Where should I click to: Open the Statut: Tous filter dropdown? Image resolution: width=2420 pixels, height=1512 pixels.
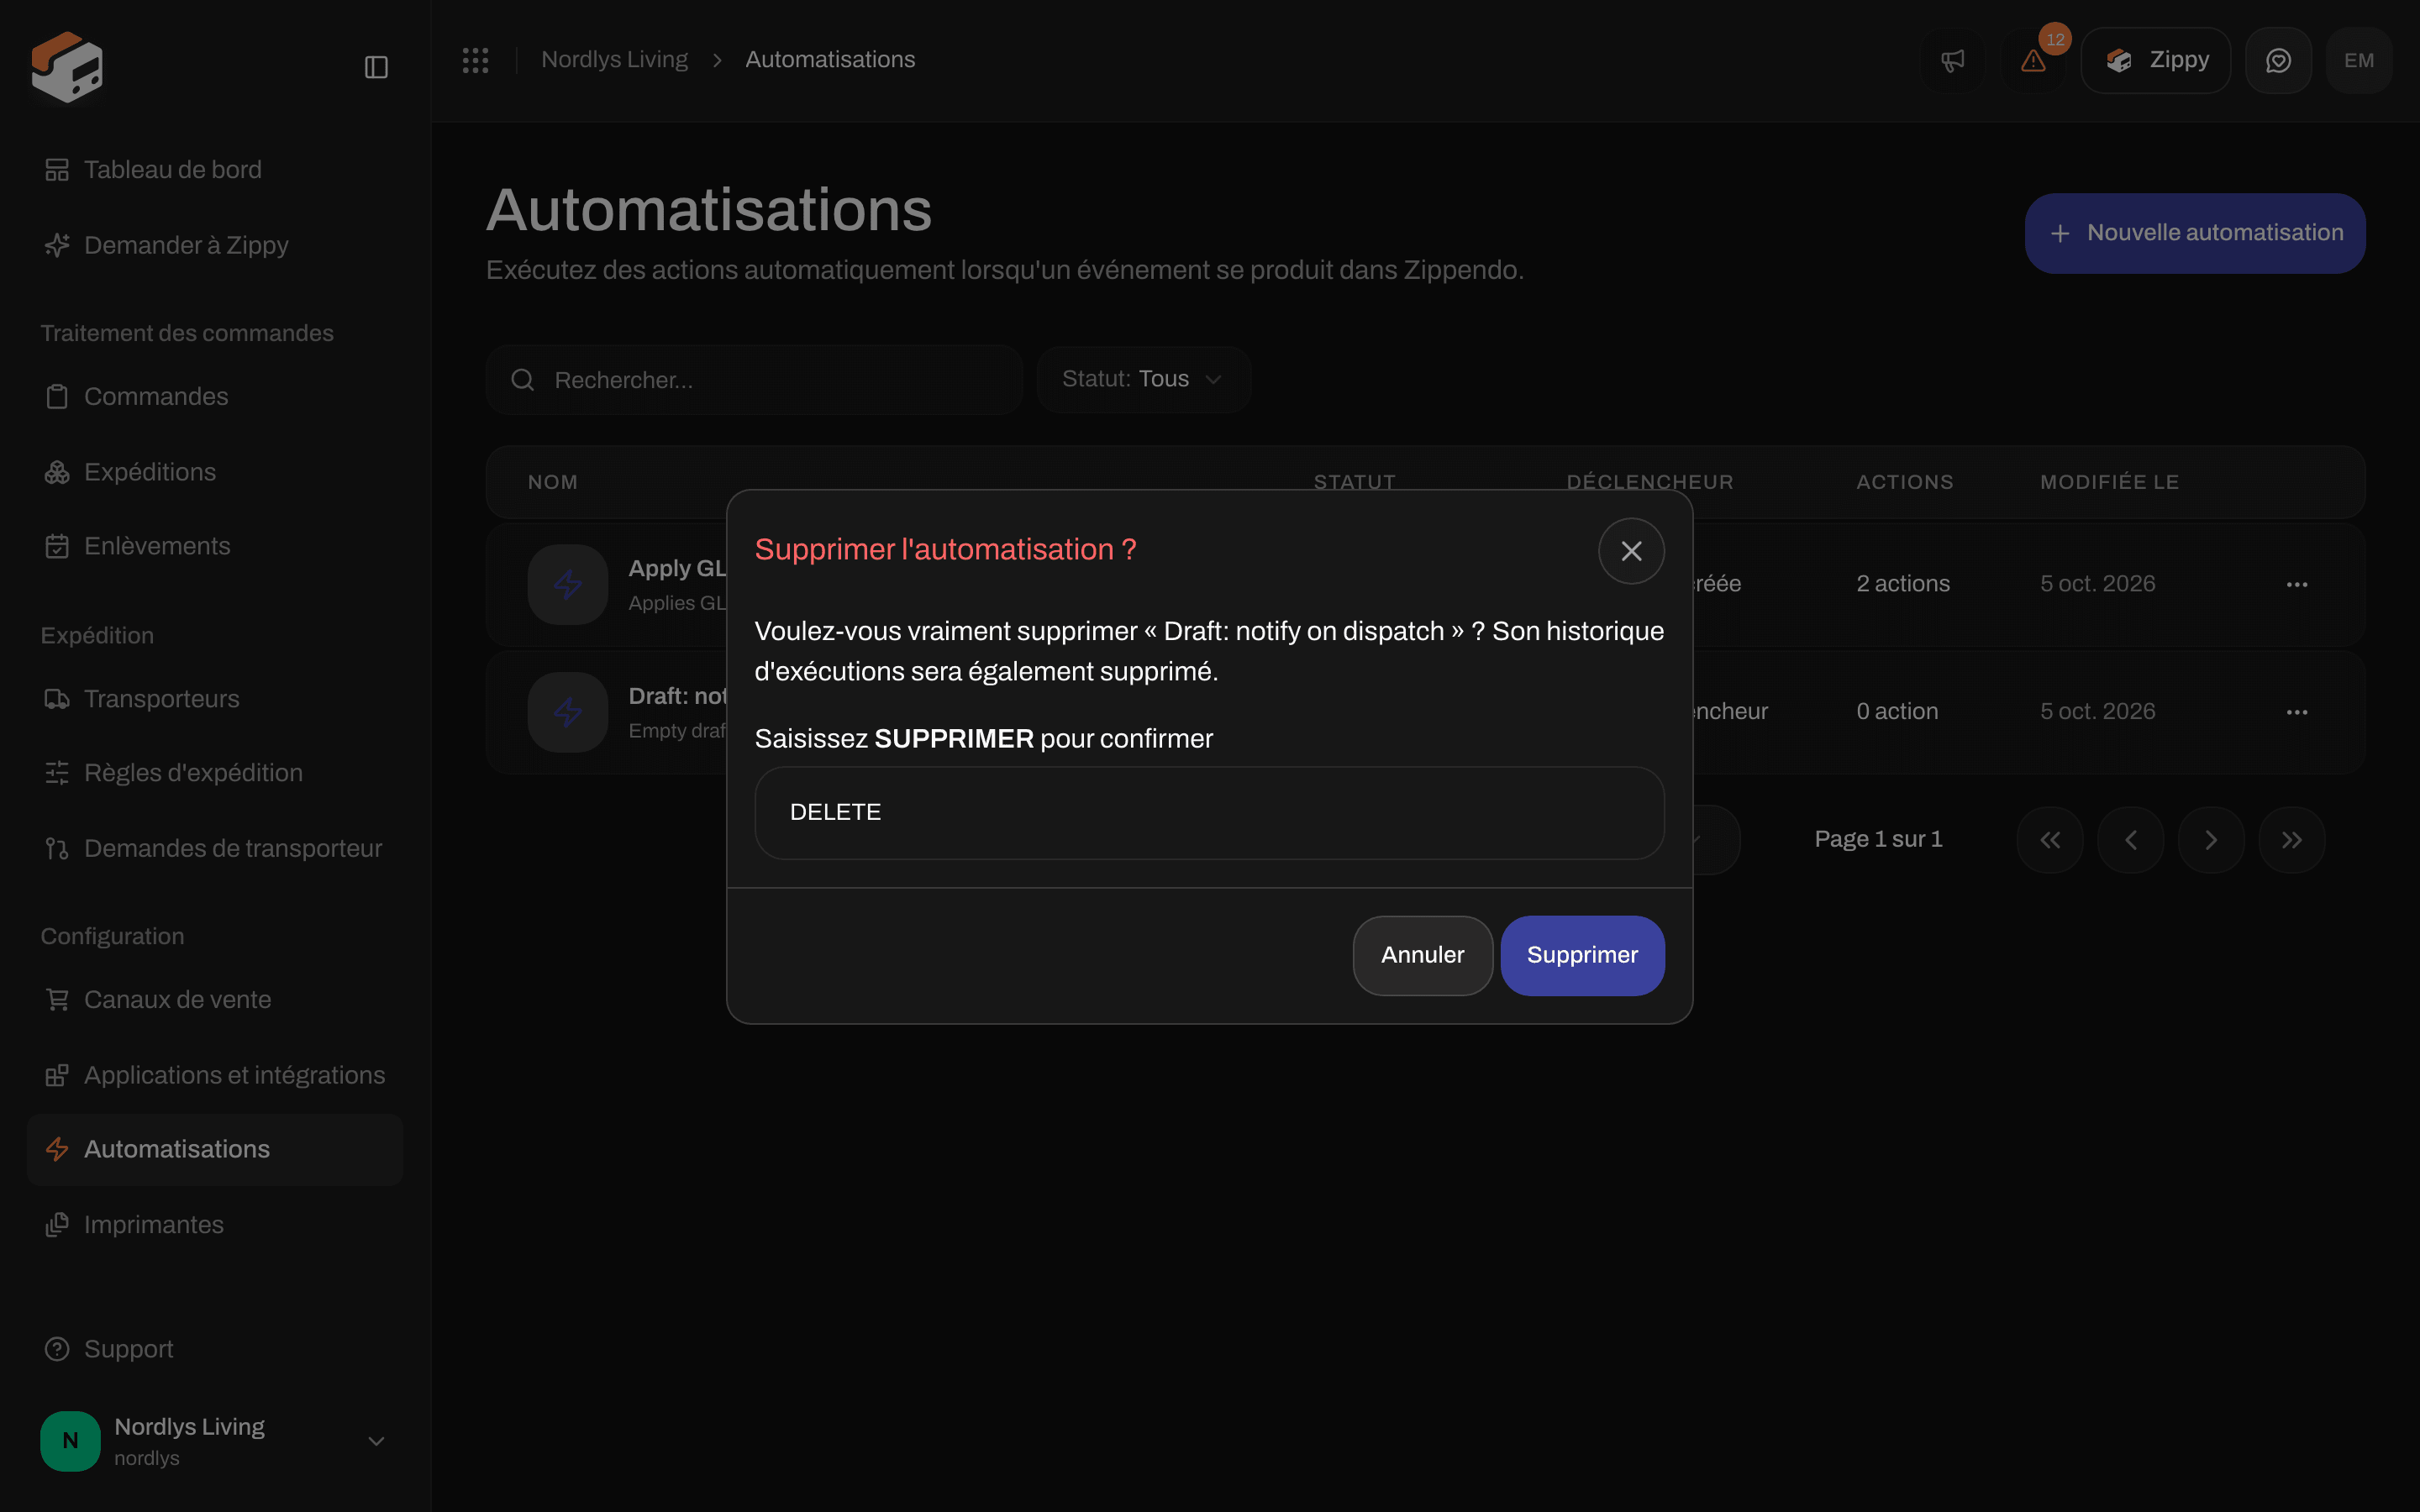[1144, 380]
